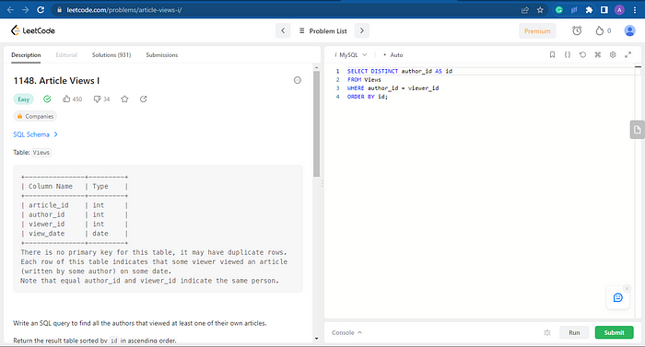View the streak fire icon
Image resolution: width=645 pixels, height=347 pixels.
tap(599, 31)
